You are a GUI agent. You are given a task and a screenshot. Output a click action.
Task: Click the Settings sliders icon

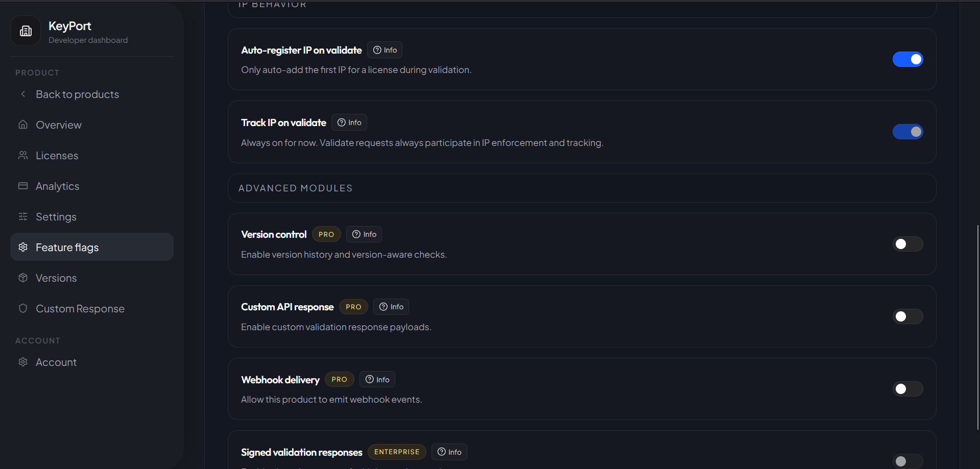[x=23, y=216]
